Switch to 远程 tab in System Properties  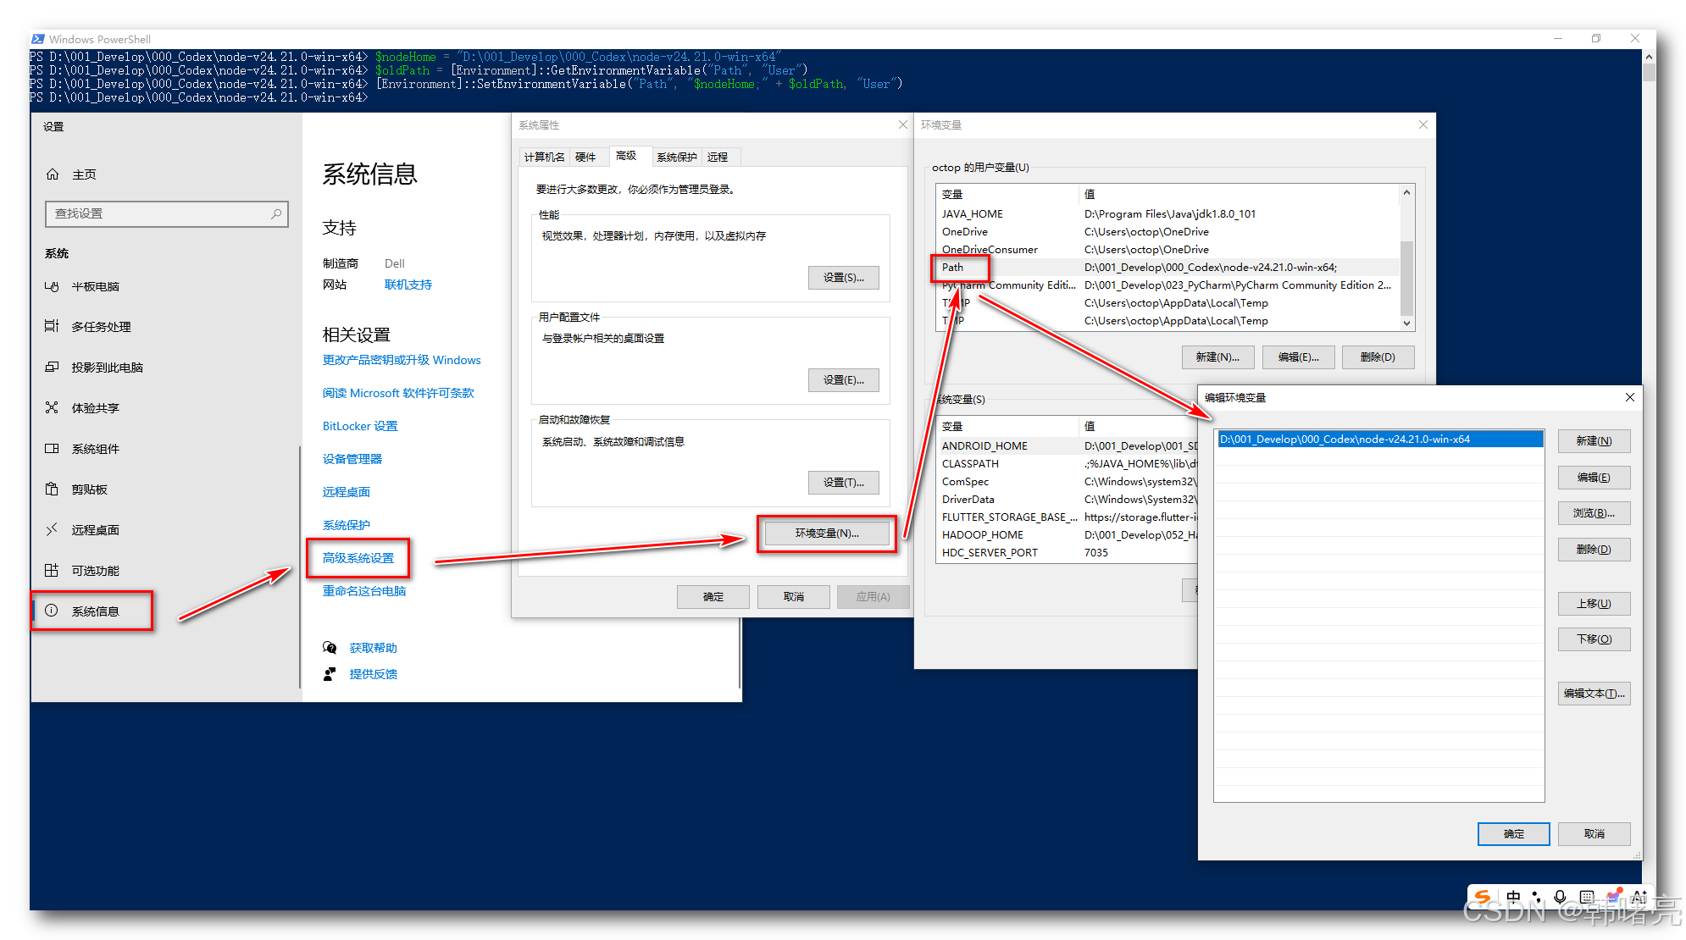(x=718, y=157)
